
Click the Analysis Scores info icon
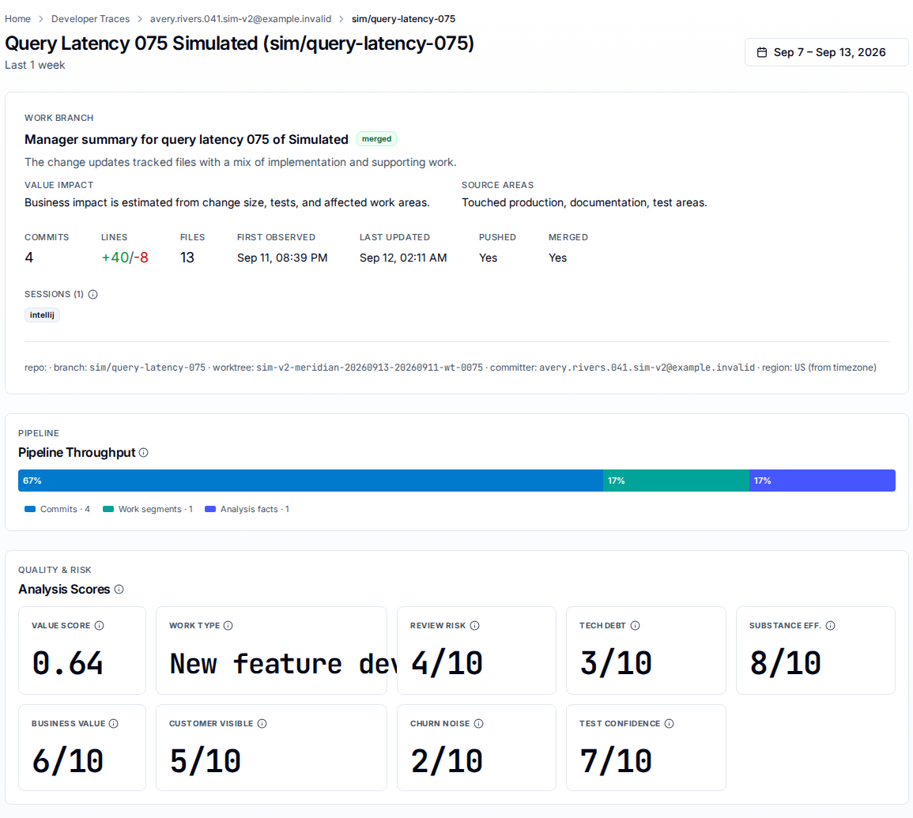(119, 589)
